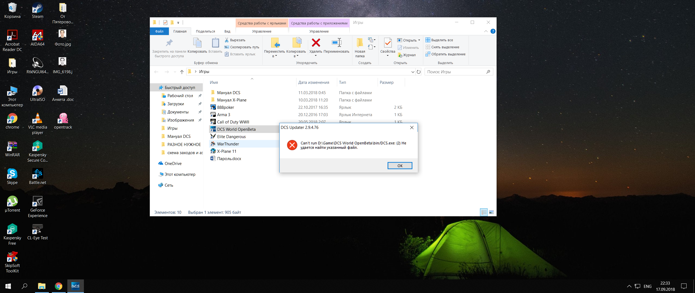Image resolution: width=695 pixels, height=293 pixels.
Task: Click Журнал in the Open group
Action: (407, 55)
